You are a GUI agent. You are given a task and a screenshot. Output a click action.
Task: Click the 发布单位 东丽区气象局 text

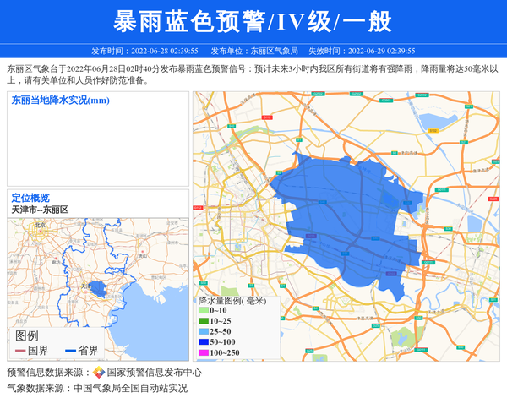click(253, 51)
